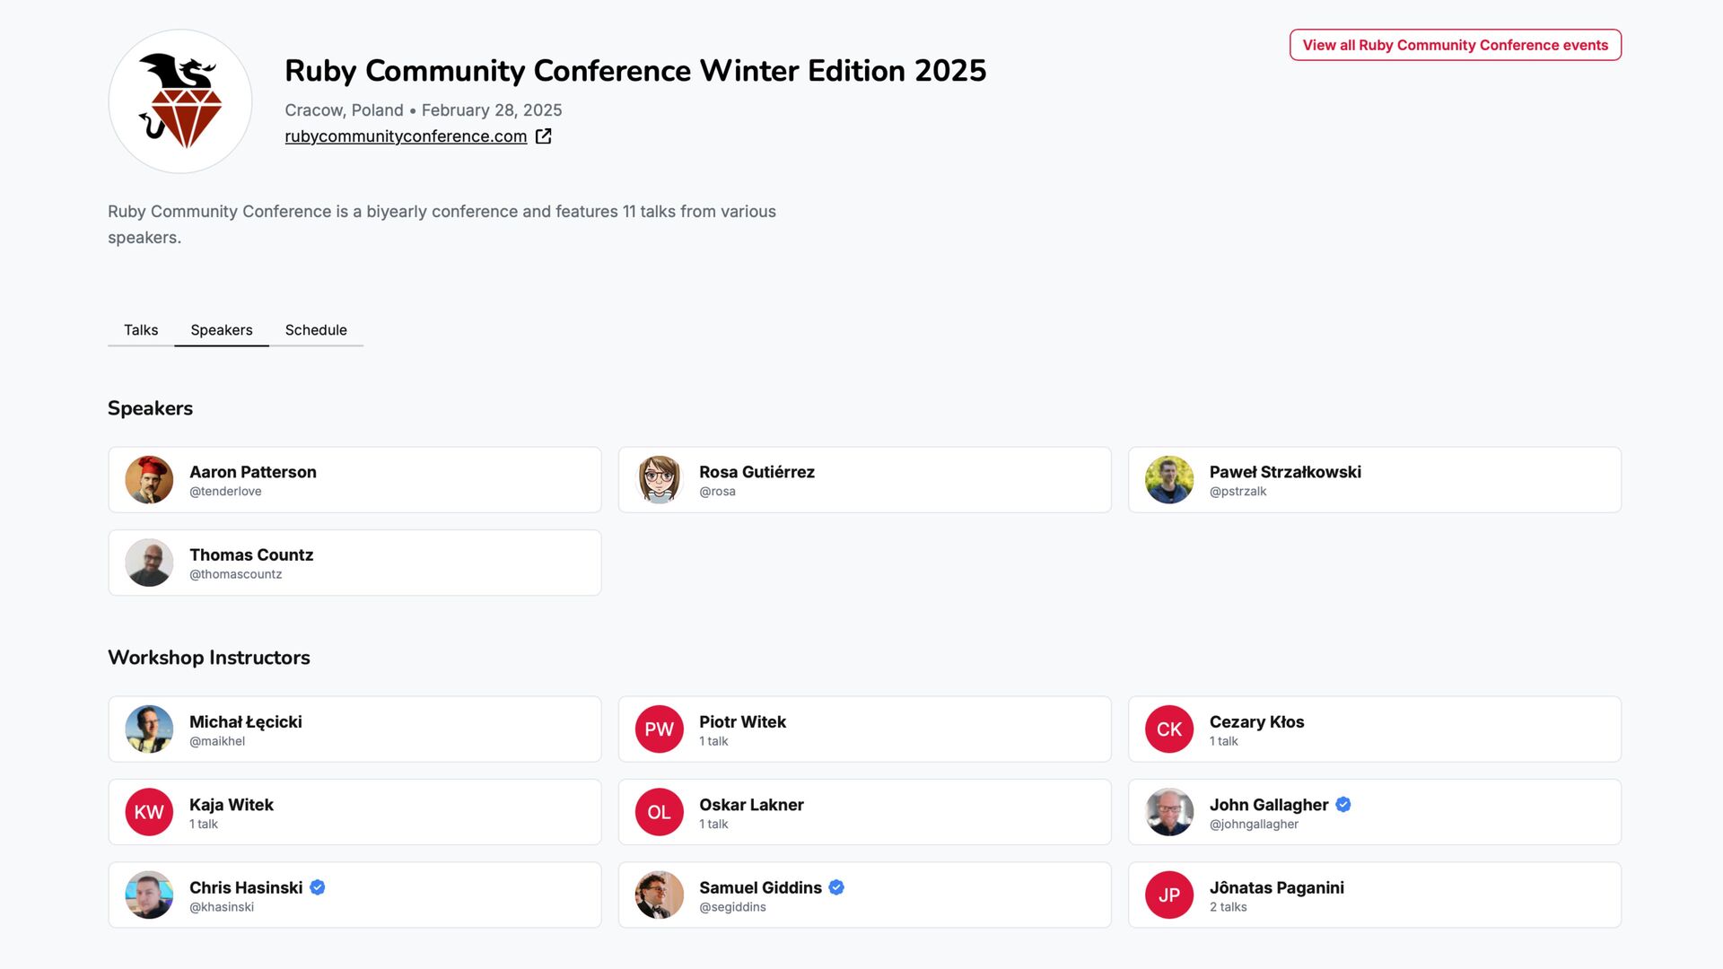Open the rubycommunityconference.com link

pos(406,136)
